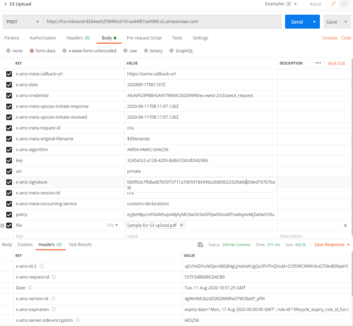Switch to the Pre-request Script tab
Screen dimensions: 353x326
coord(144,38)
